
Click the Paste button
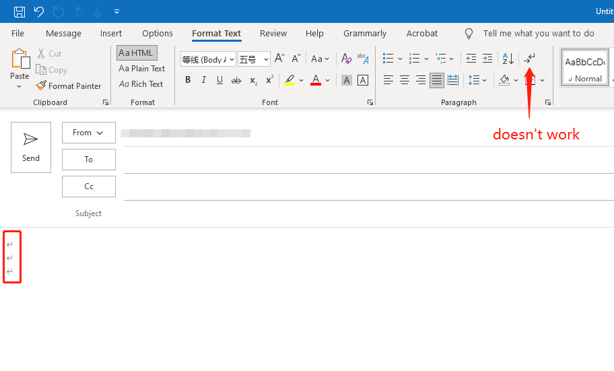pos(20,64)
